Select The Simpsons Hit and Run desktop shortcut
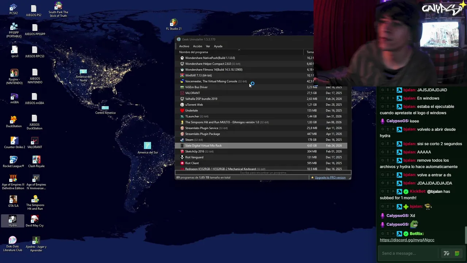The image size is (467, 263). [x=35, y=203]
